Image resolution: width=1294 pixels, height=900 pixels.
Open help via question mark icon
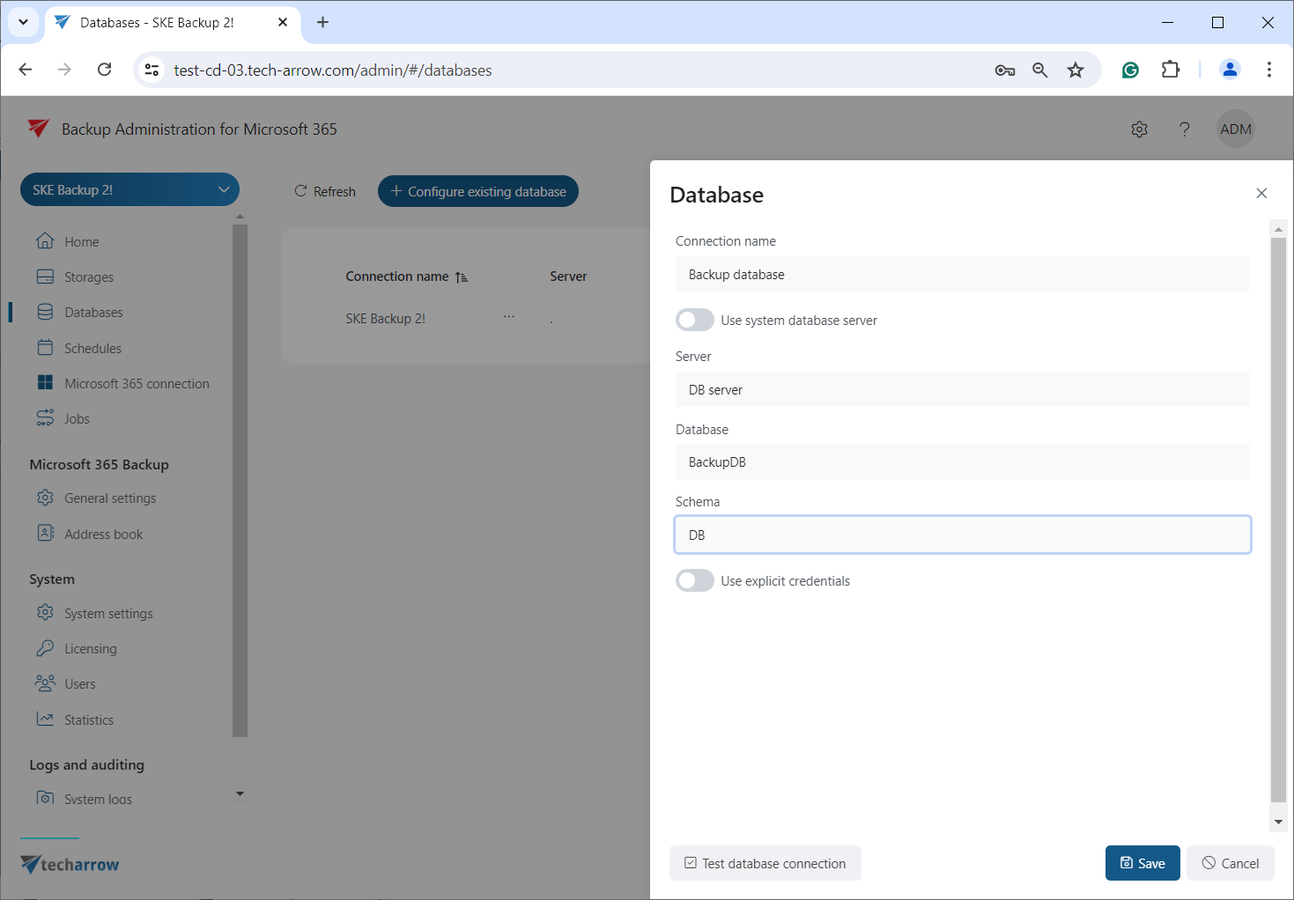1184,129
